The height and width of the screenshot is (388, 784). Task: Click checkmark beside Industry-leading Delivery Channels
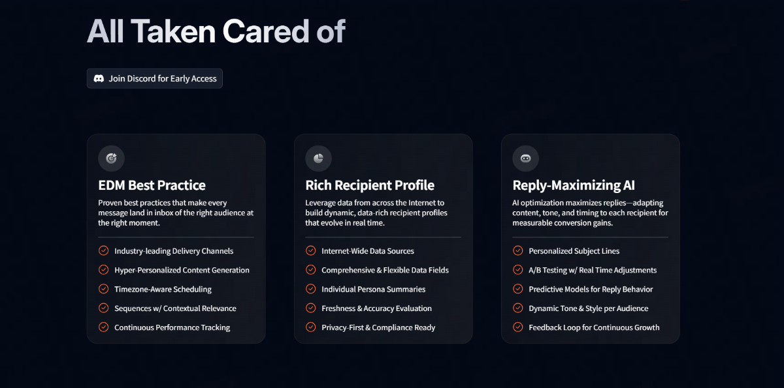103,250
